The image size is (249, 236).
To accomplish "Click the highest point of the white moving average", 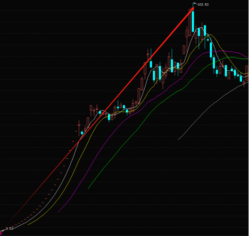I will [200, 28].
